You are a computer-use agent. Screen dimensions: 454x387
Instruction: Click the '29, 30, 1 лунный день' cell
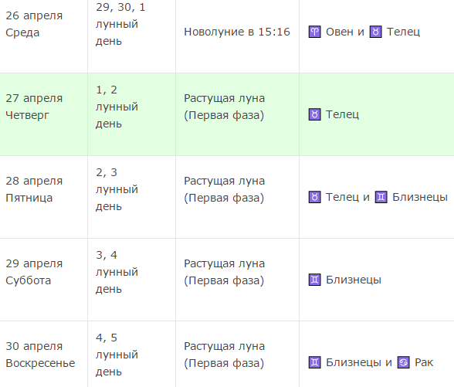[x=132, y=32]
